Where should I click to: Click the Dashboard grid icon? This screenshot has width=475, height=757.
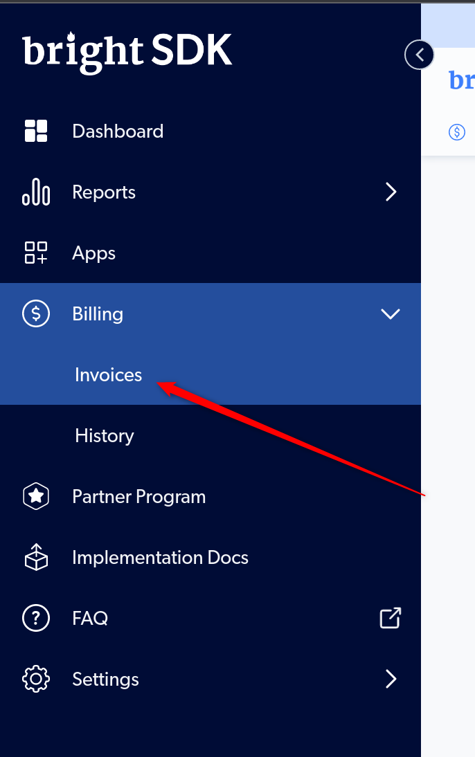click(36, 131)
